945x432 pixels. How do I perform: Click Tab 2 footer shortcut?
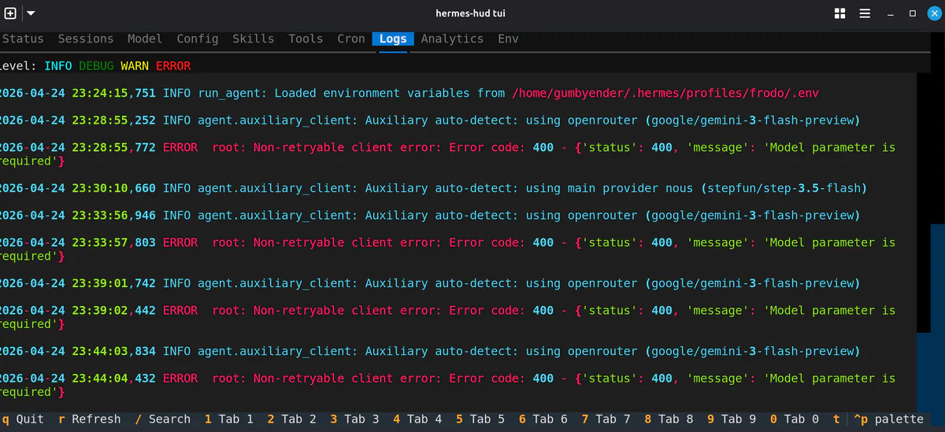point(292,419)
